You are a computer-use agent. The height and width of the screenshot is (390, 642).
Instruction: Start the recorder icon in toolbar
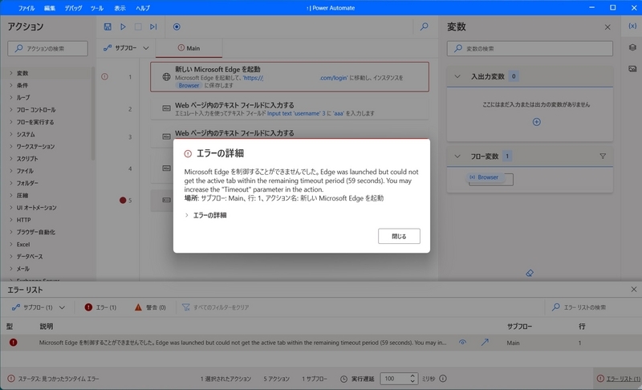click(177, 26)
